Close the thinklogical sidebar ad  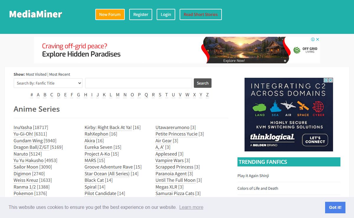pos(331,80)
